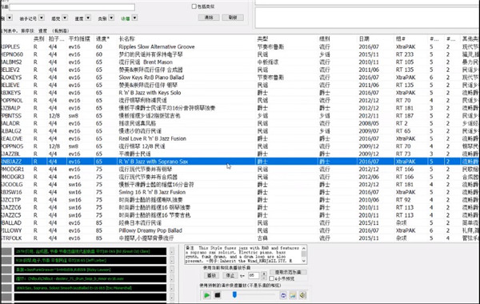Click the Jeff Lorber instrument track
This screenshot has height=304, width=480.
(90, 261)
